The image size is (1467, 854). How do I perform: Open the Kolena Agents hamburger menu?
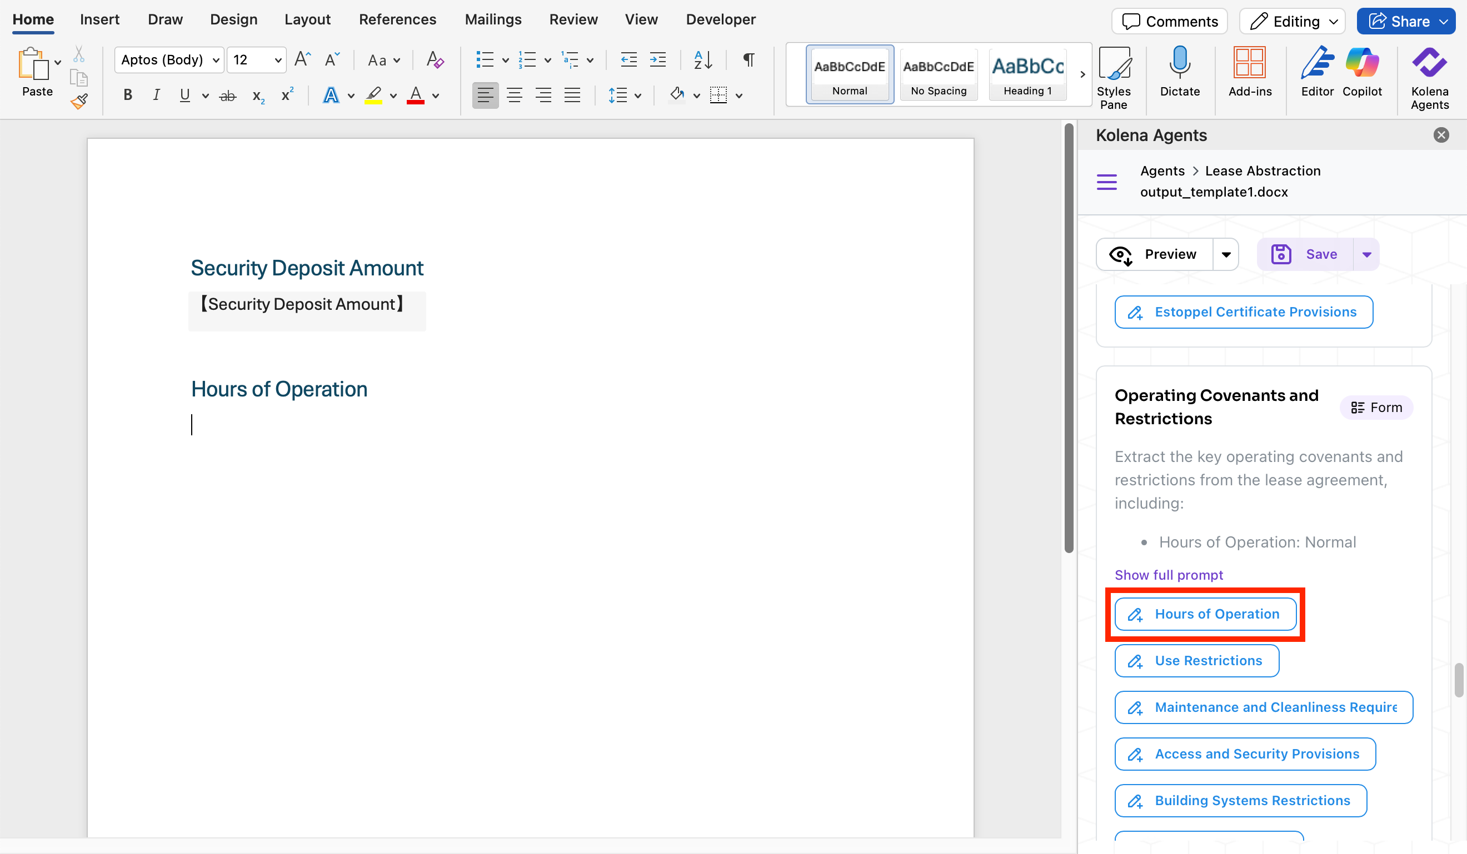pos(1107,182)
